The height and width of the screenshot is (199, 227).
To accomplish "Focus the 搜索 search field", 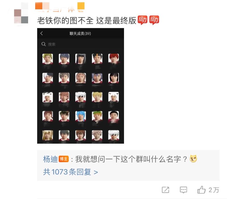I will tap(81, 44).
